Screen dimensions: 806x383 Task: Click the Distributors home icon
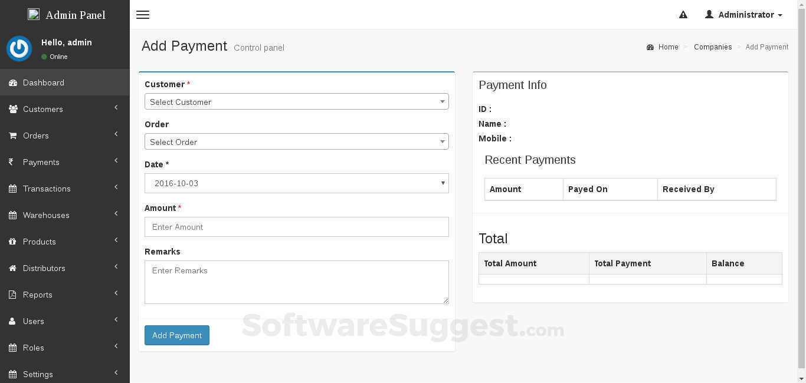(13, 268)
